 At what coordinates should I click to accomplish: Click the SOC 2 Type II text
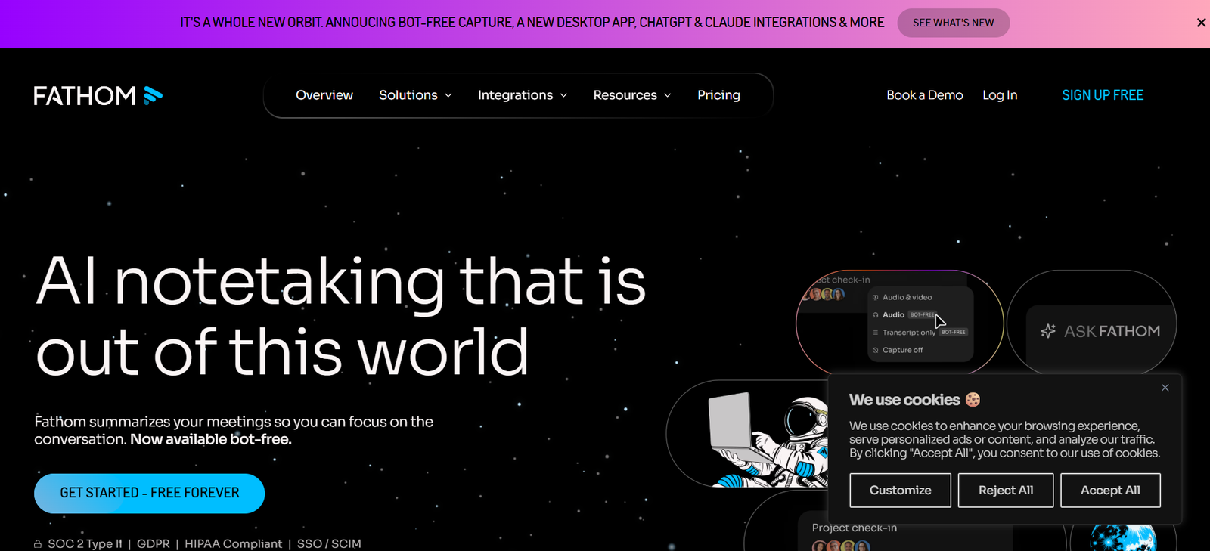(85, 543)
